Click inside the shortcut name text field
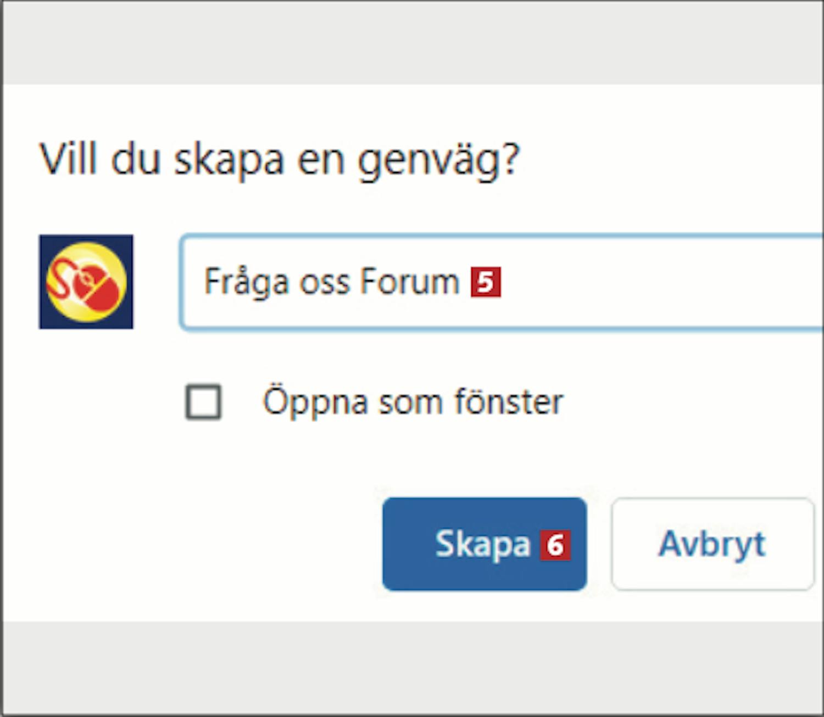 (502, 282)
